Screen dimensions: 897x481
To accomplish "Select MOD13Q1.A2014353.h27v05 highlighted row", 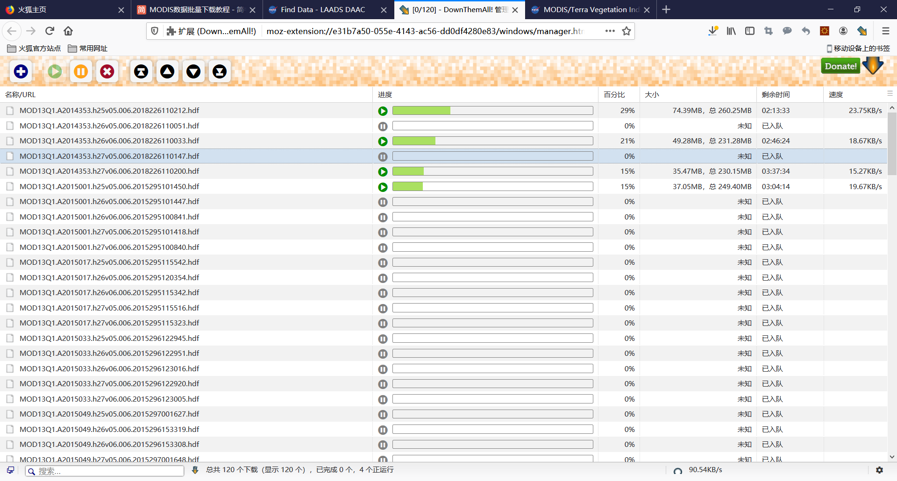I will (443, 156).
